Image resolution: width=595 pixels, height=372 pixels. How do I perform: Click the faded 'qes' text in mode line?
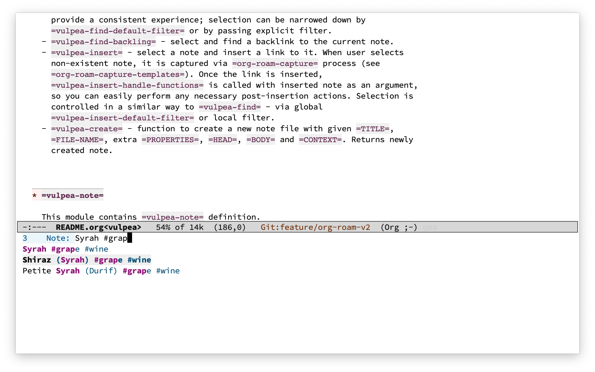(x=430, y=227)
